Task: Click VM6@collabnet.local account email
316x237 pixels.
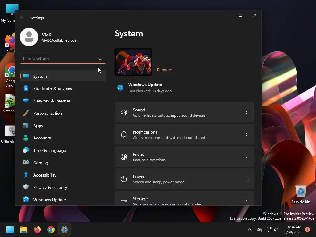Action: [60, 40]
